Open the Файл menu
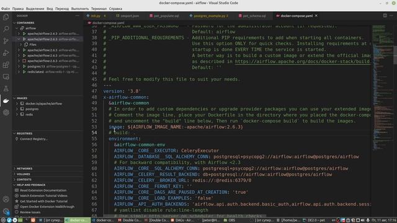Screen dimensions: 397x223 pyautogui.click(x=6, y=9)
